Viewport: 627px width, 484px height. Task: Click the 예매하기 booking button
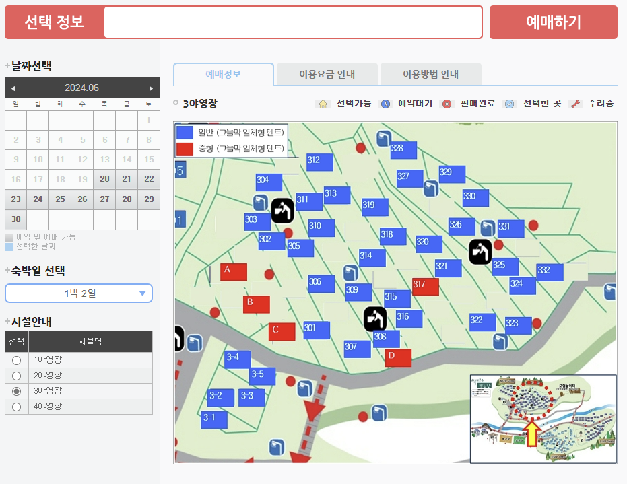(x=554, y=22)
